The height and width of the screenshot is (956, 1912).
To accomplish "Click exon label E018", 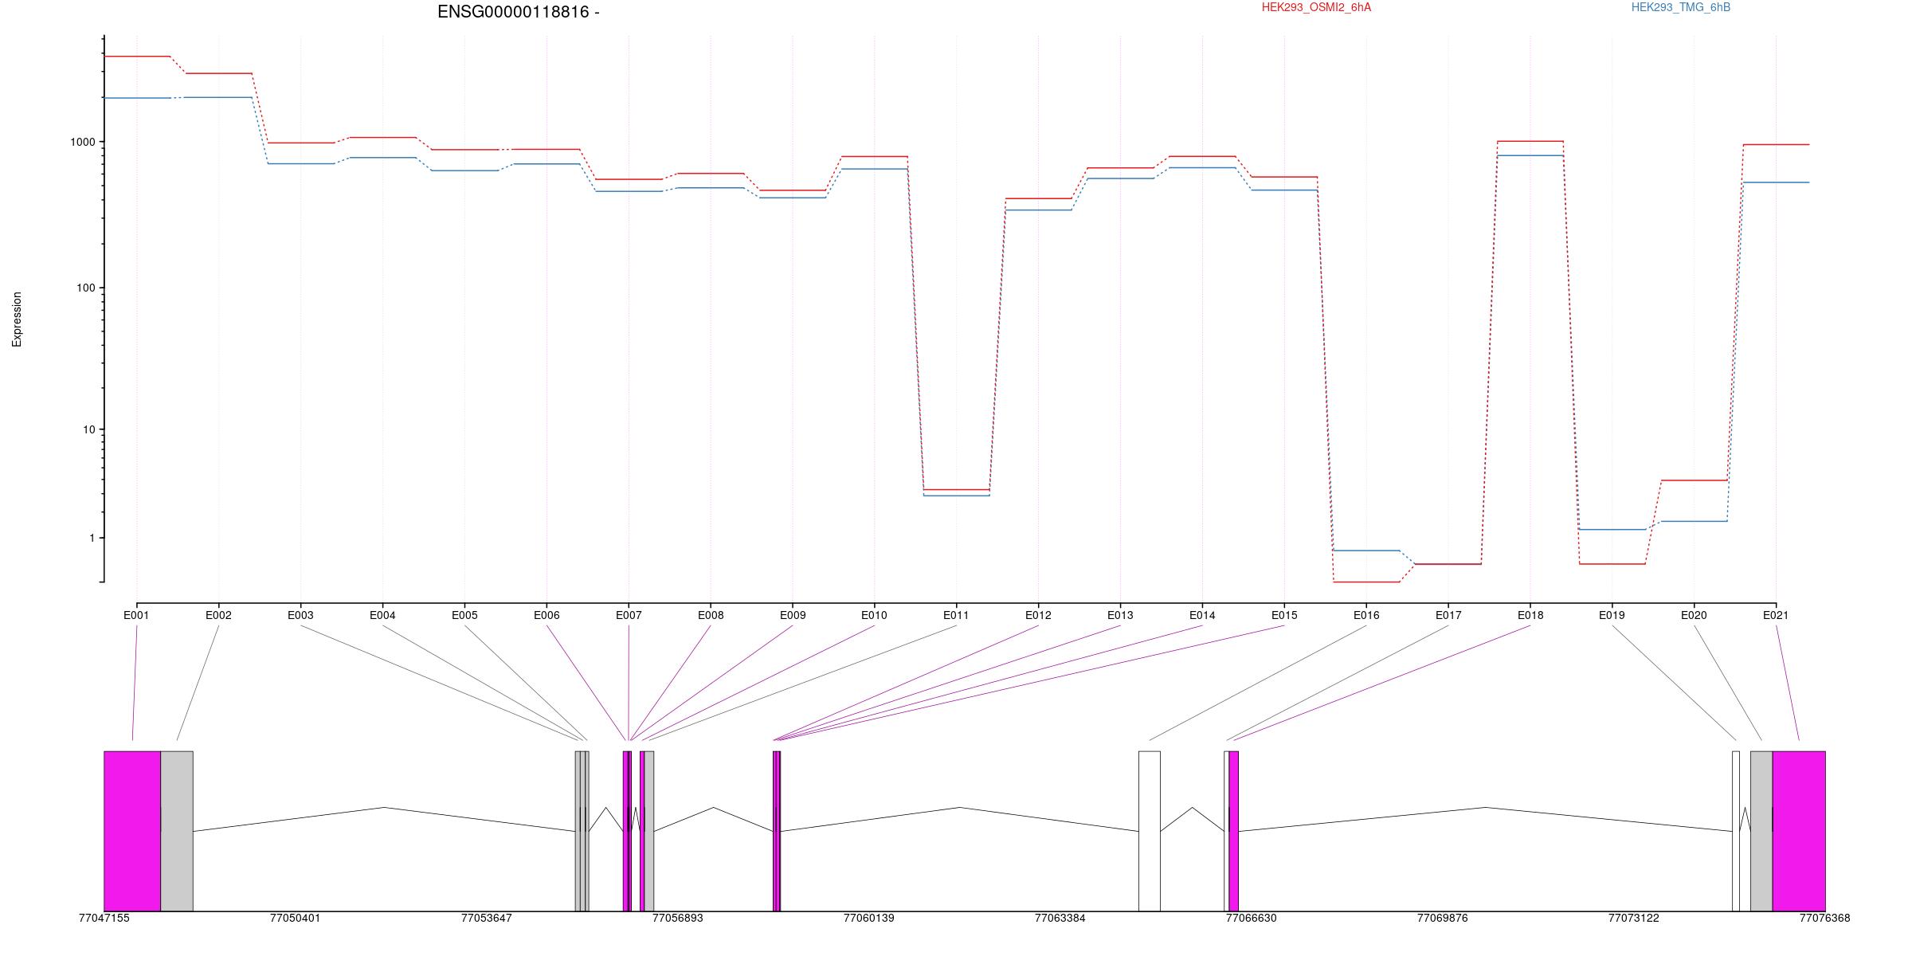I will tap(1530, 615).
